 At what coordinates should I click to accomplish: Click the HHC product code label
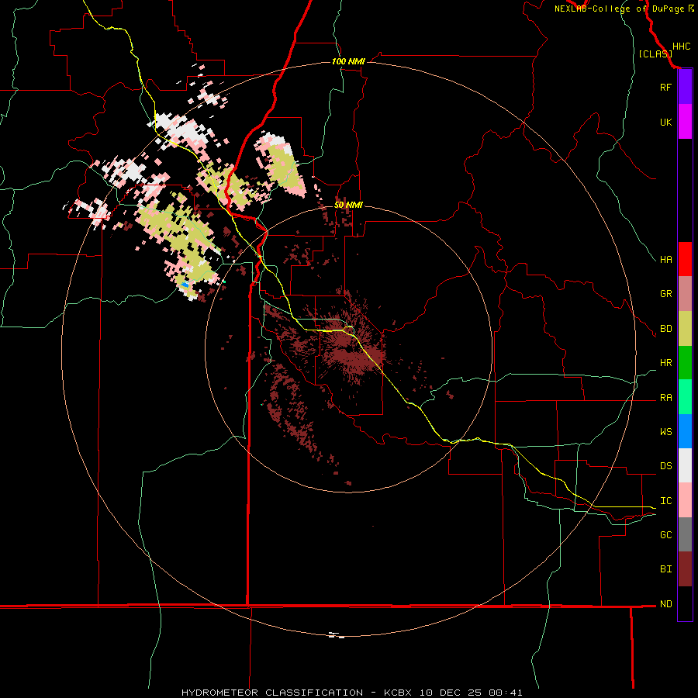(x=682, y=47)
